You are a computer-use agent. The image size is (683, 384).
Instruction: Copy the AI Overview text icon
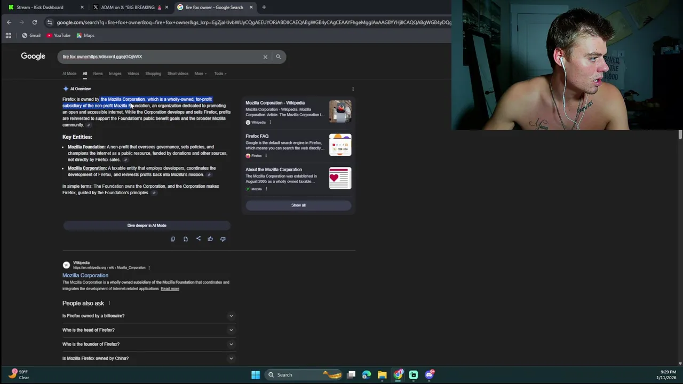(x=172, y=239)
